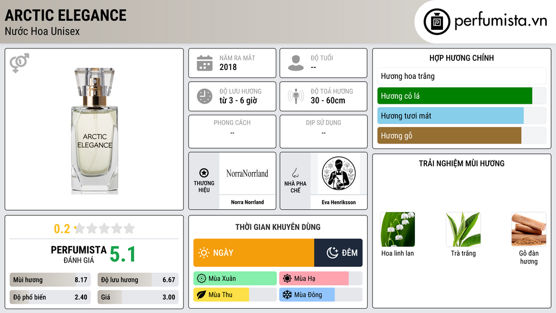The width and height of the screenshot is (556, 313).
Task: Select the Hương hoa trắng accord bar
Action: (462, 76)
